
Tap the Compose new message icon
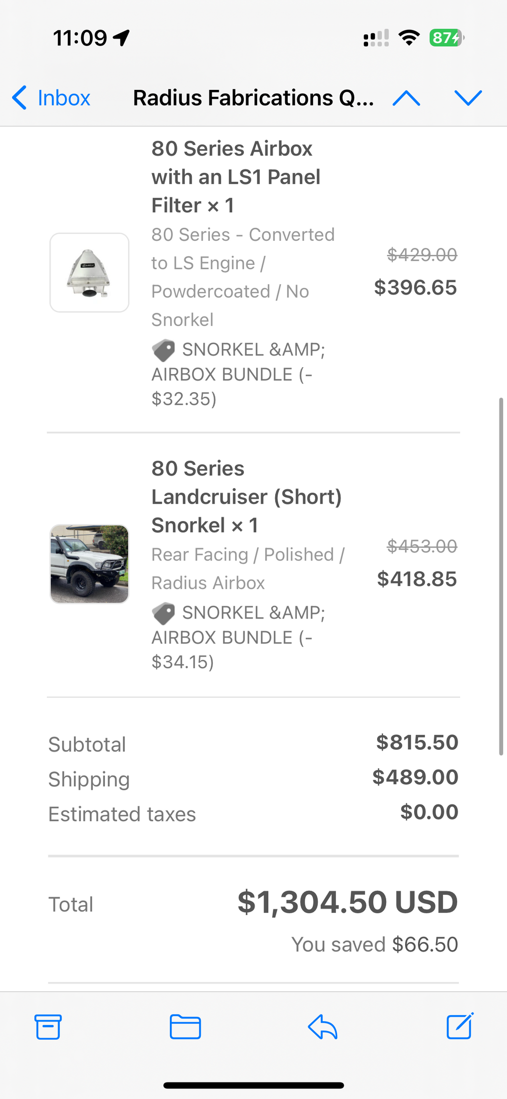click(460, 1026)
